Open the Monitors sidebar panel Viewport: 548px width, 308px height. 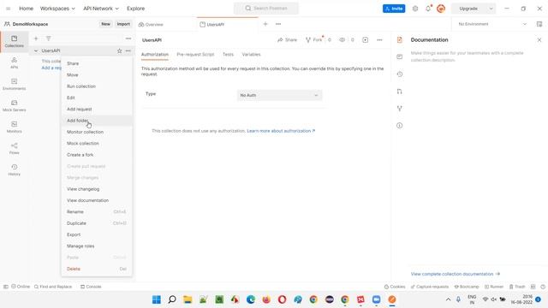point(14,127)
